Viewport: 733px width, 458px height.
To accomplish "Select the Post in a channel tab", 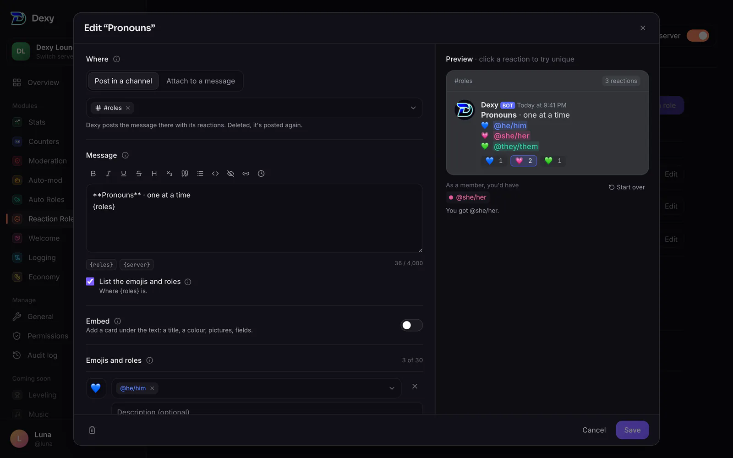I will (123, 81).
